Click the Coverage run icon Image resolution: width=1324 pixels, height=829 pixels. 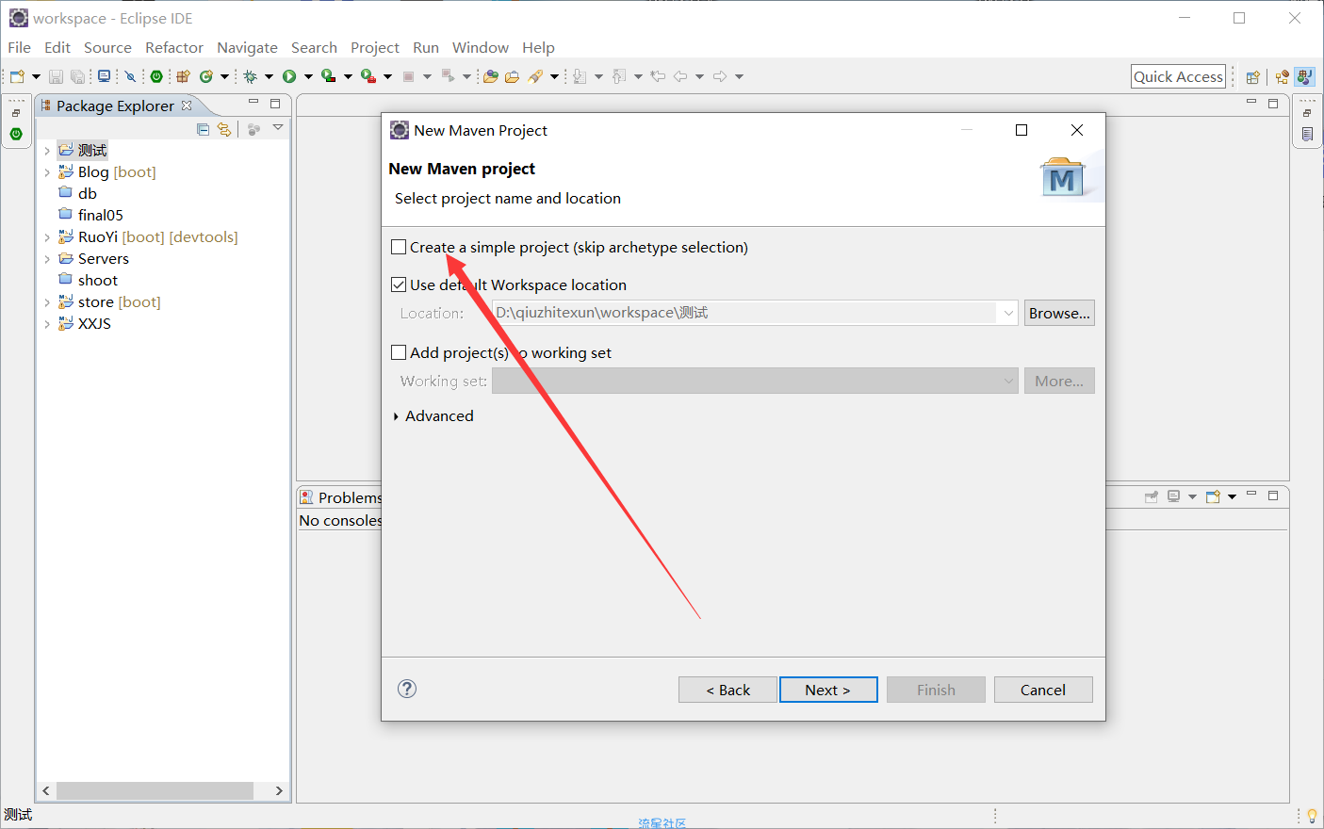pos(329,76)
